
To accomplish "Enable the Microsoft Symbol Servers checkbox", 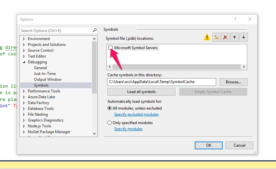I will [x=110, y=48].
